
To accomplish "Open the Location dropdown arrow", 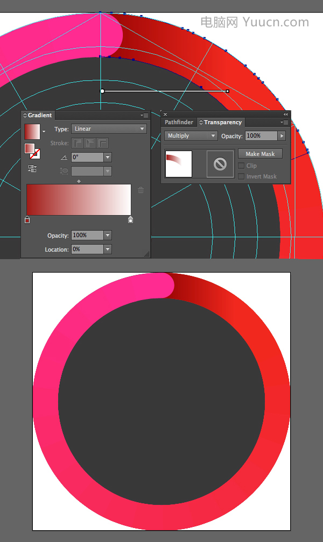I will click(108, 249).
